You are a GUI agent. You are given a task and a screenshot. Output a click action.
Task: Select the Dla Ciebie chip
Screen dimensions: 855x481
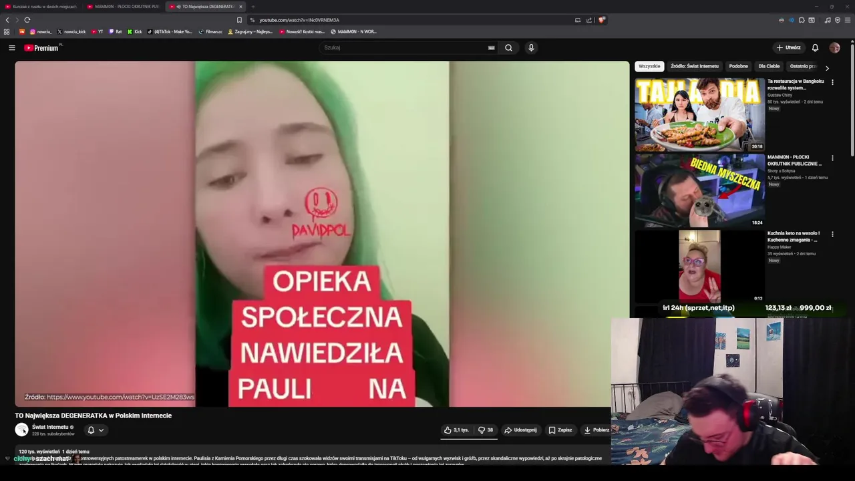pos(769,66)
